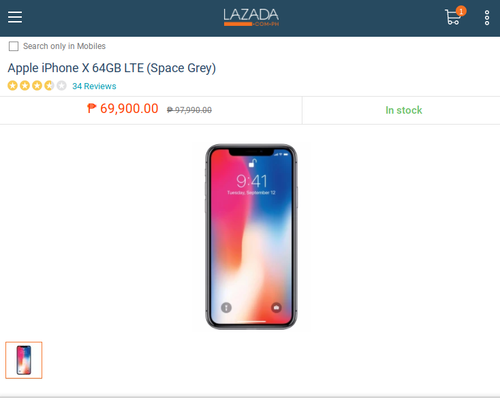Viewport: 500px width, 401px height.
Task: Click the flashlight icon on the phone image
Action: [226, 308]
